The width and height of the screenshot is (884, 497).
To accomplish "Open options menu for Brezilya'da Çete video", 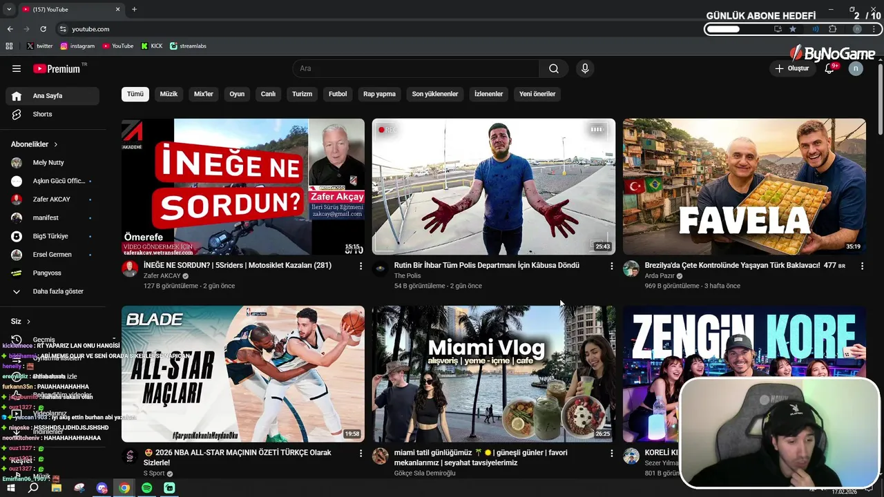I will 862,266.
